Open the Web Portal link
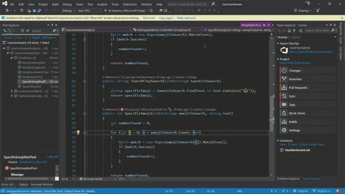Image resolution: width=345 pixels, height=194 pixels. [x=287, y=63]
